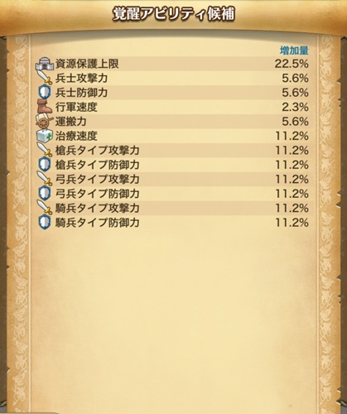Click the sword icon beside 槍兵タイプ攻撃力
347x414 pixels.
point(45,150)
